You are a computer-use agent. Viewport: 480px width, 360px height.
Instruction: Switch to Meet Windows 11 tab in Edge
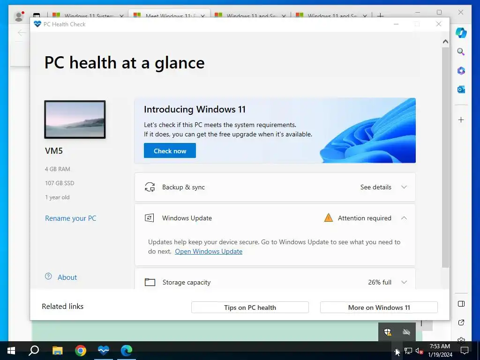169,15
